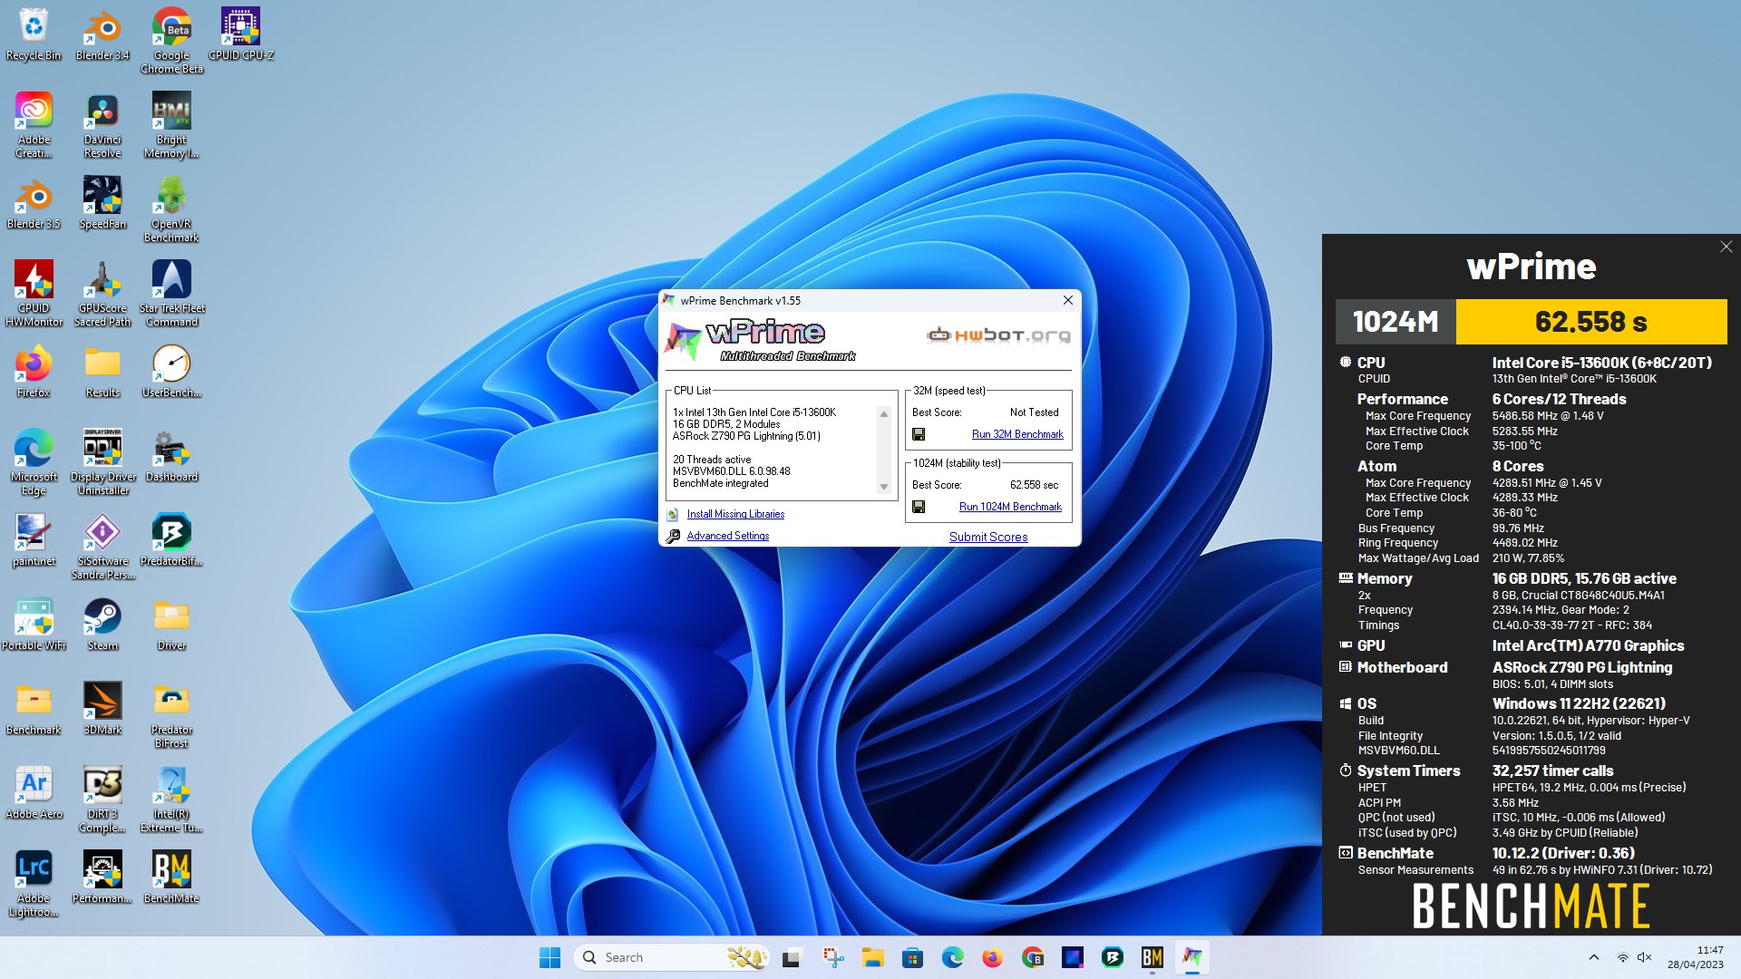Close the wPrime Benchmark window
Screen dimensions: 1741x979
coord(1067,300)
